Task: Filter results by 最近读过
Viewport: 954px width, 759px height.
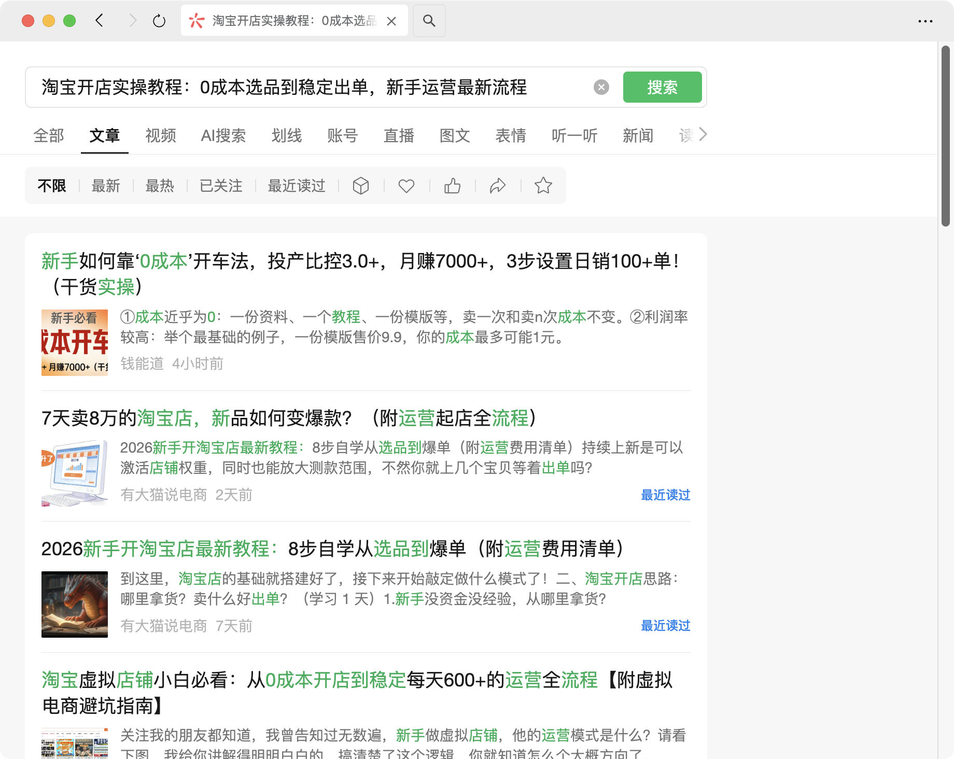Action: pyautogui.click(x=297, y=186)
